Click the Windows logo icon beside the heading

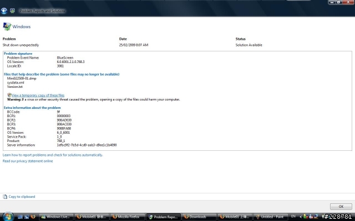(7, 27)
